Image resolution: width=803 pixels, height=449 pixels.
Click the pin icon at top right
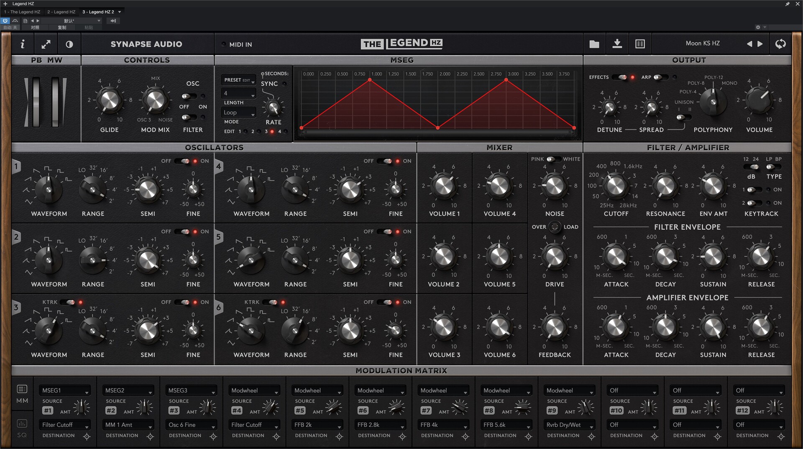[787, 4]
